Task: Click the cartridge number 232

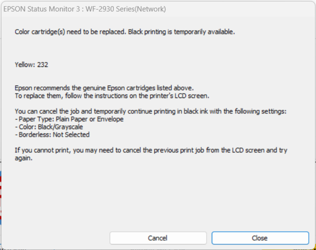Action: click(x=43, y=65)
